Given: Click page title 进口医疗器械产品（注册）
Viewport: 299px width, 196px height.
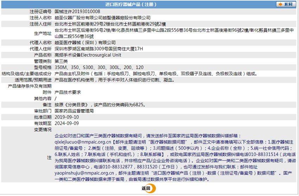Looking at the screenshot, I should [131, 4].
